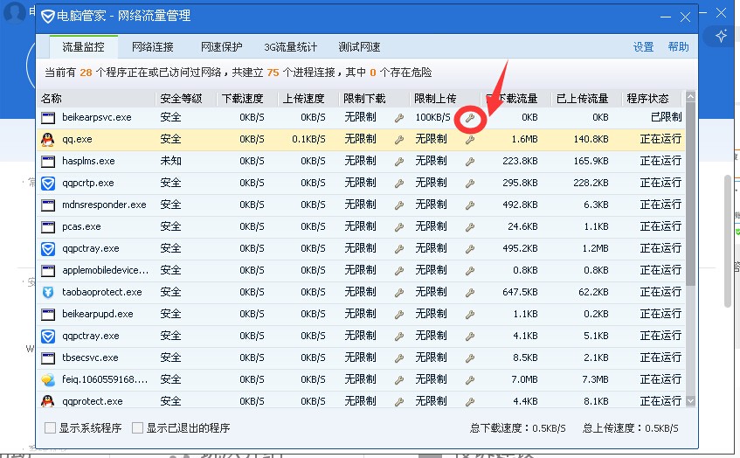Click the penguin icon of qq.exe
Screen dimensions: 740x458
coord(48,139)
